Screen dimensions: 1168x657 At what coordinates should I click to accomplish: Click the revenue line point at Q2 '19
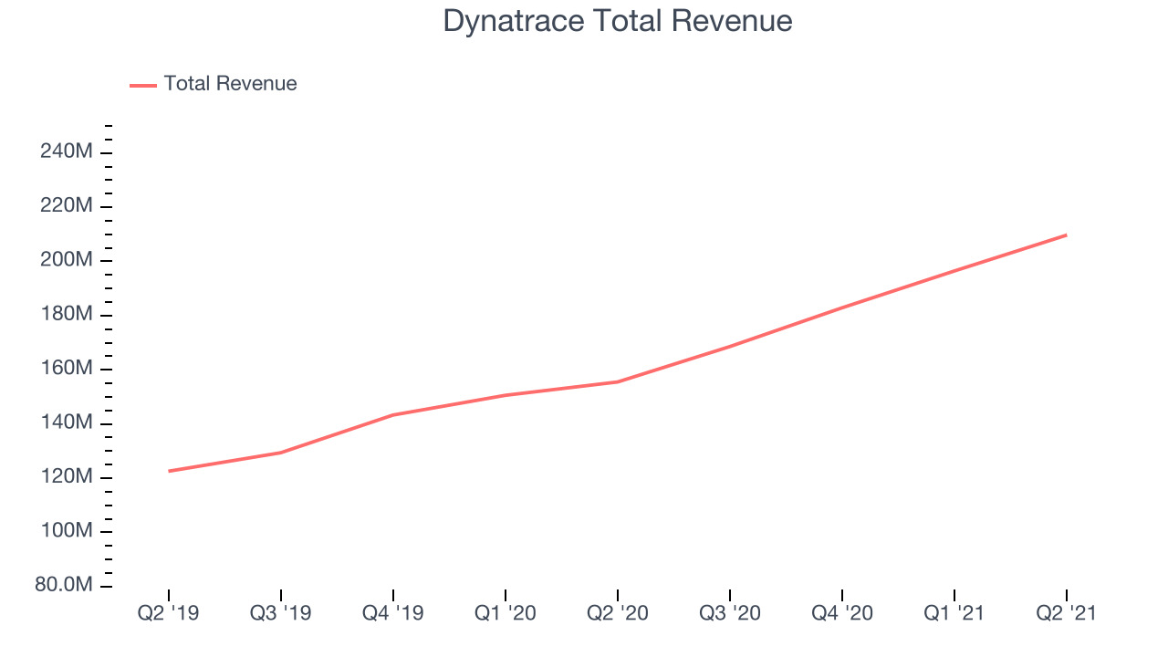point(169,471)
